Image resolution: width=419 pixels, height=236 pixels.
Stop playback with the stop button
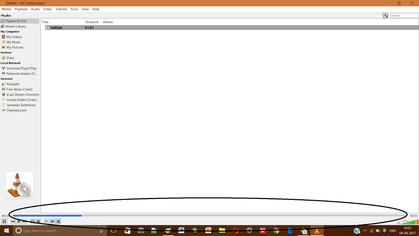pos(19,222)
